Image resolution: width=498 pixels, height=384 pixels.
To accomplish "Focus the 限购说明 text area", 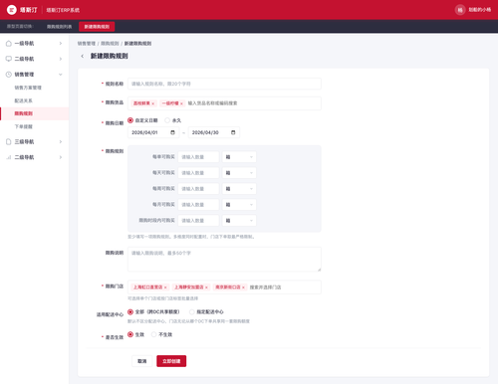I will 224,259.
